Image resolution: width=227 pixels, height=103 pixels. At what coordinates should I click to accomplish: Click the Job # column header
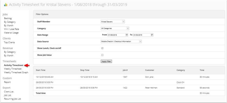point(125,70)
